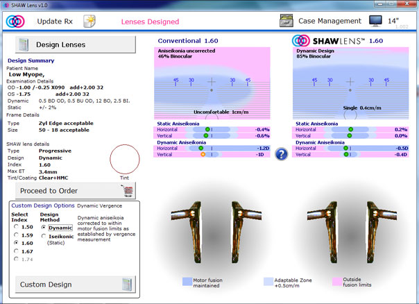Click the Zyl Edge acceptable frame type

(x=66, y=124)
